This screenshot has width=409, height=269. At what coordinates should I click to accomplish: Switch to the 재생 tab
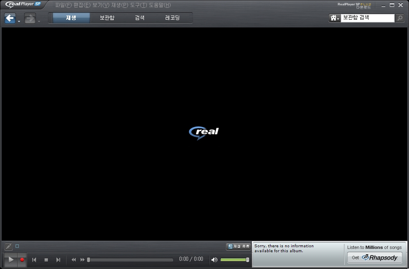(x=71, y=18)
